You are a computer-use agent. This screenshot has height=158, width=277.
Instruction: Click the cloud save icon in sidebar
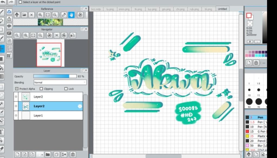9,12
